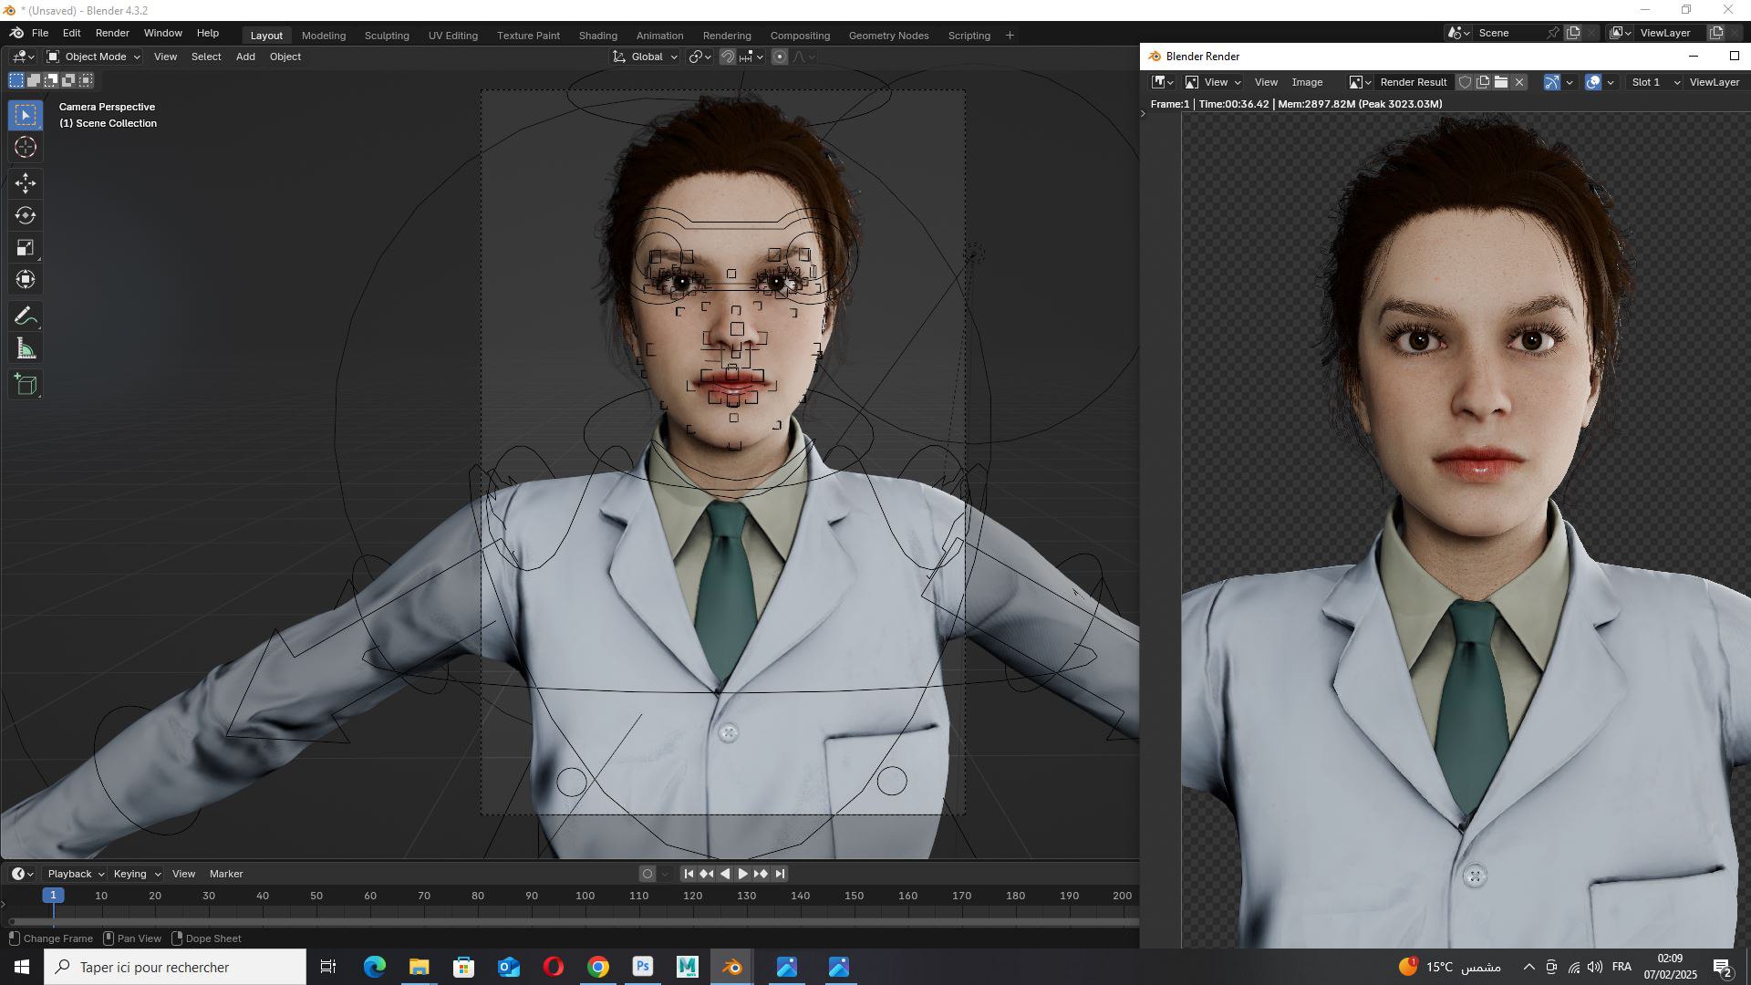
Task: Toggle proportional editing in viewport header
Action: click(x=780, y=57)
